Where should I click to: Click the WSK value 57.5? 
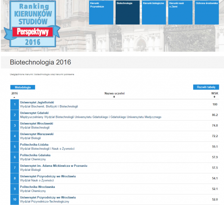tap(215, 168)
